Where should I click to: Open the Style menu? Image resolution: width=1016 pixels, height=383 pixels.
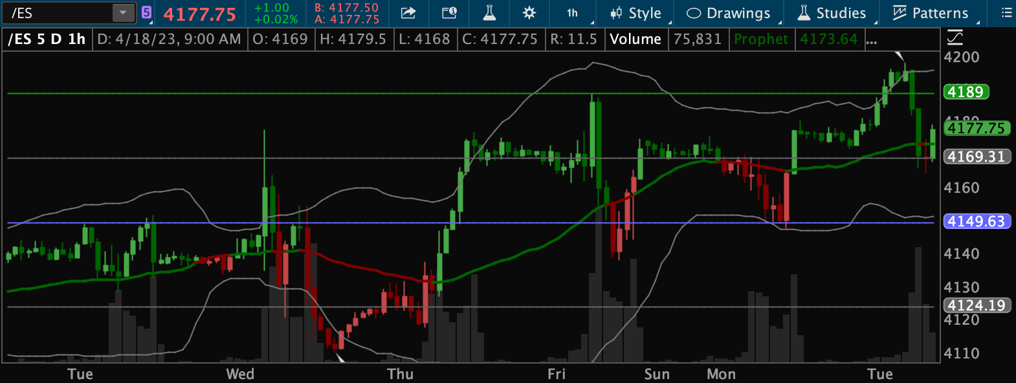point(636,13)
